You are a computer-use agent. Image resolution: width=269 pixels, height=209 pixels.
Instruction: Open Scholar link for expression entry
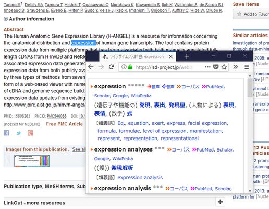pyautogui.click(x=102, y=96)
